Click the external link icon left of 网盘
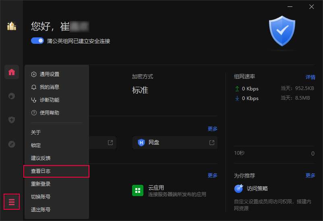Screen dimensions: 323x221 [x=110, y=143]
